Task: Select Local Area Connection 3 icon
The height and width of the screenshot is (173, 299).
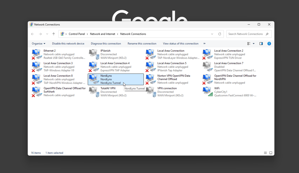Action: (37, 67)
